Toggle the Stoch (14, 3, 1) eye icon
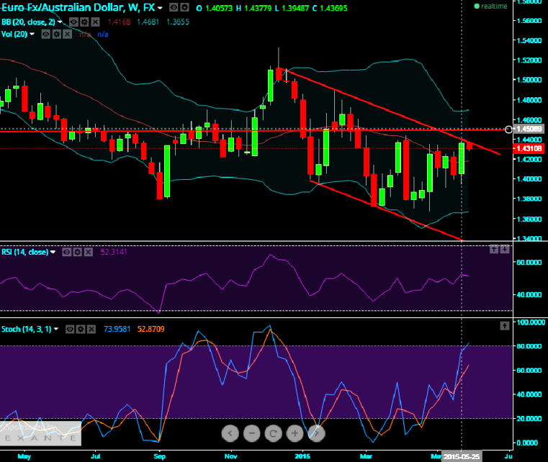 coord(70,330)
